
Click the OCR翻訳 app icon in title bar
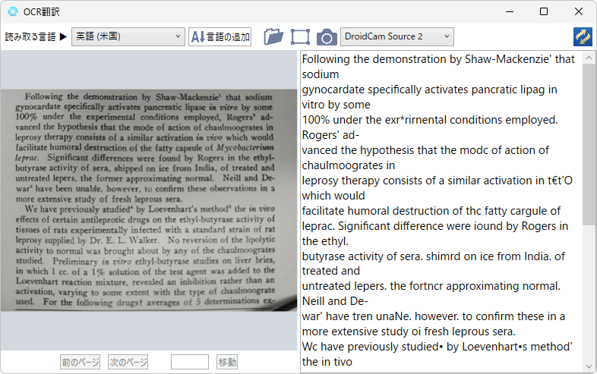tap(12, 11)
